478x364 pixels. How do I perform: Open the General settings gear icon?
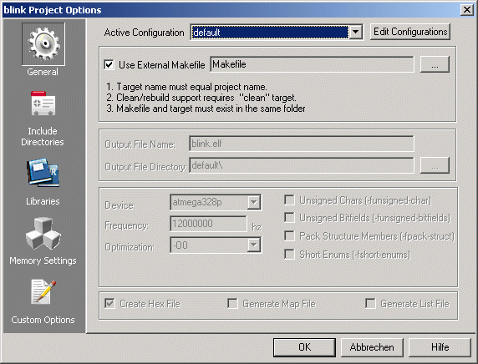(43, 44)
